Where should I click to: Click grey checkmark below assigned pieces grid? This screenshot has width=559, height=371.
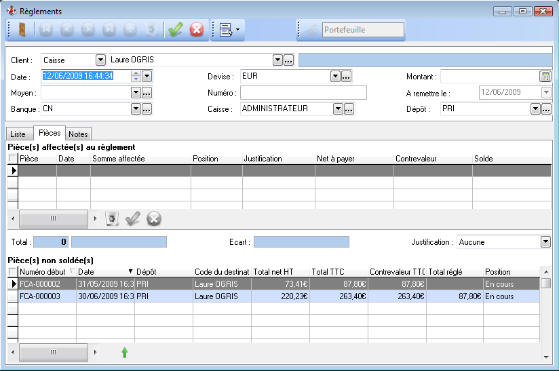click(x=132, y=218)
